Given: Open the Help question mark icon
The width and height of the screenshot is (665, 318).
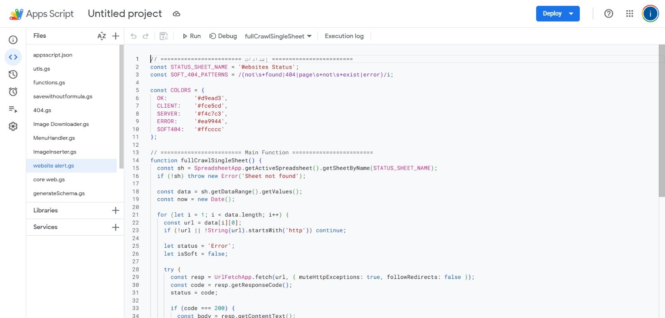Looking at the screenshot, I should click(x=608, y=14).
